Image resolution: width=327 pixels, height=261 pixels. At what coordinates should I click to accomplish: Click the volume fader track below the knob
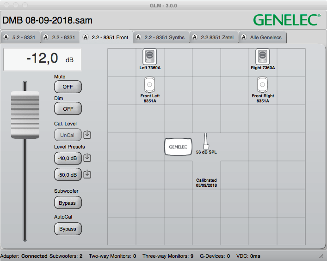click(x=25, y=189)
